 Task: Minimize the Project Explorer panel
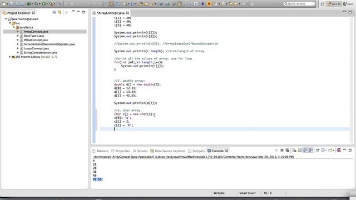(78, 11)
